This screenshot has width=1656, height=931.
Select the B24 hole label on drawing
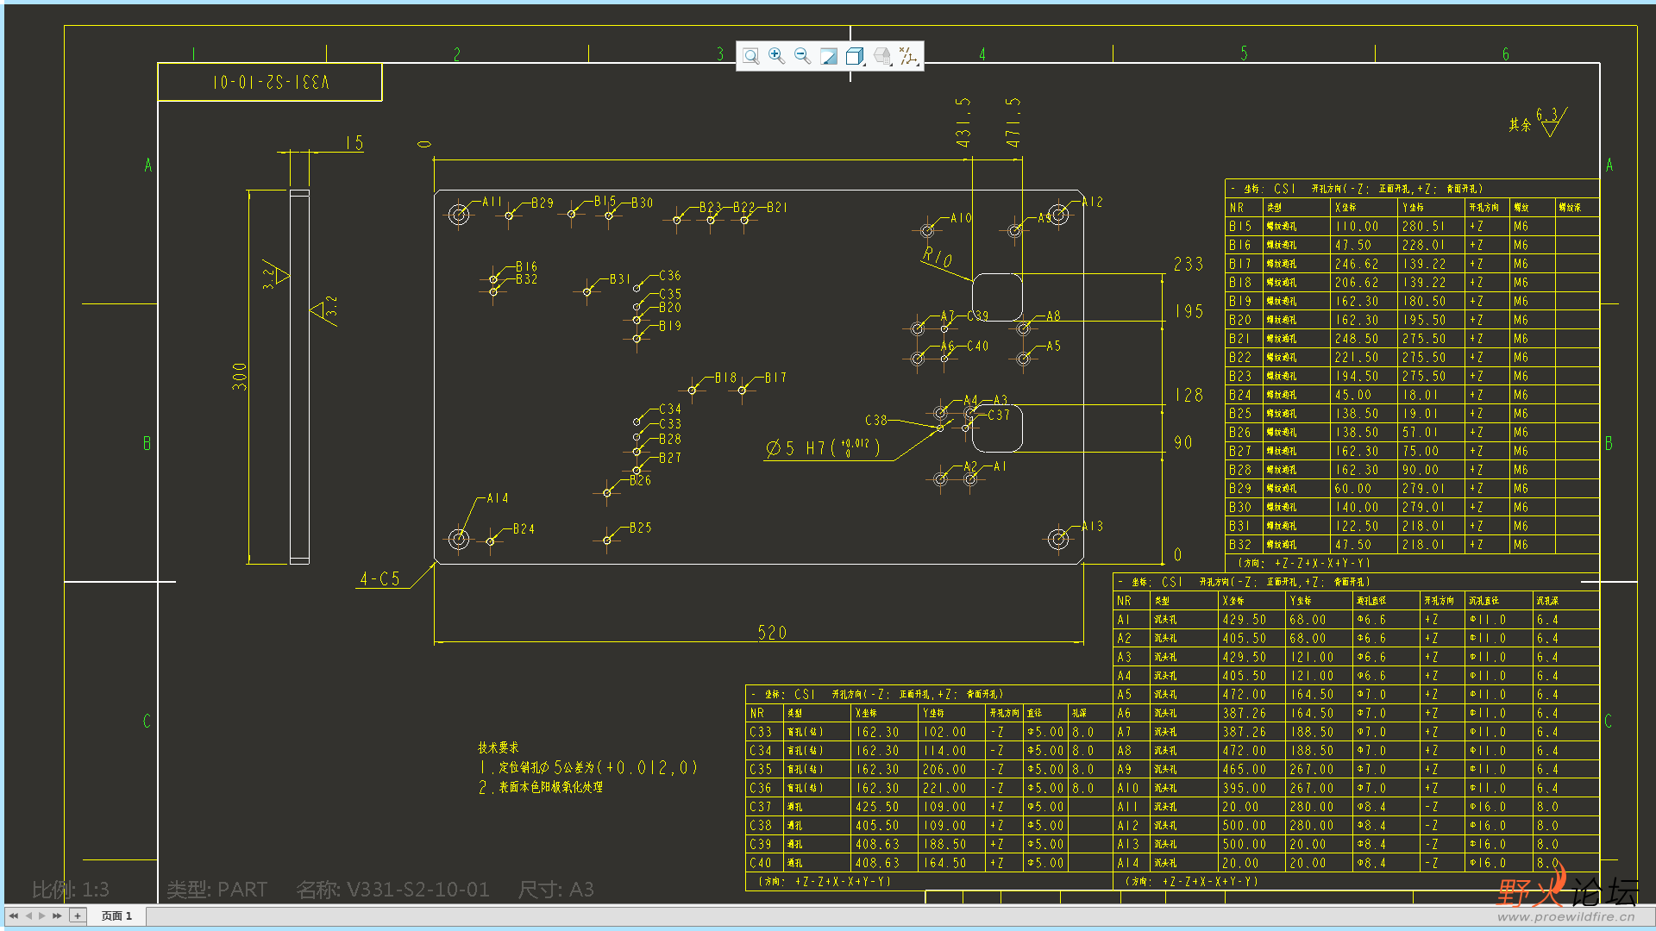(524, 528)
